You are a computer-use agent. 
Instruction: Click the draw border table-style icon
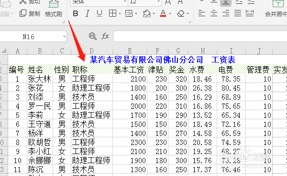click(x=129, y=13)
